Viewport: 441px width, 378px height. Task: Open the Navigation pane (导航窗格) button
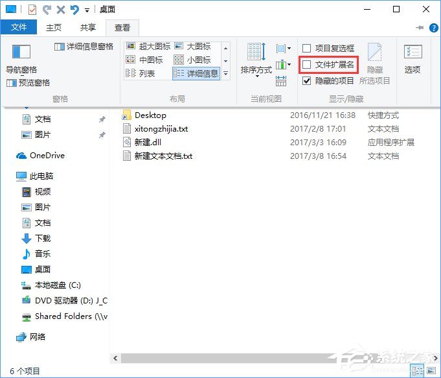pos(21,58)
